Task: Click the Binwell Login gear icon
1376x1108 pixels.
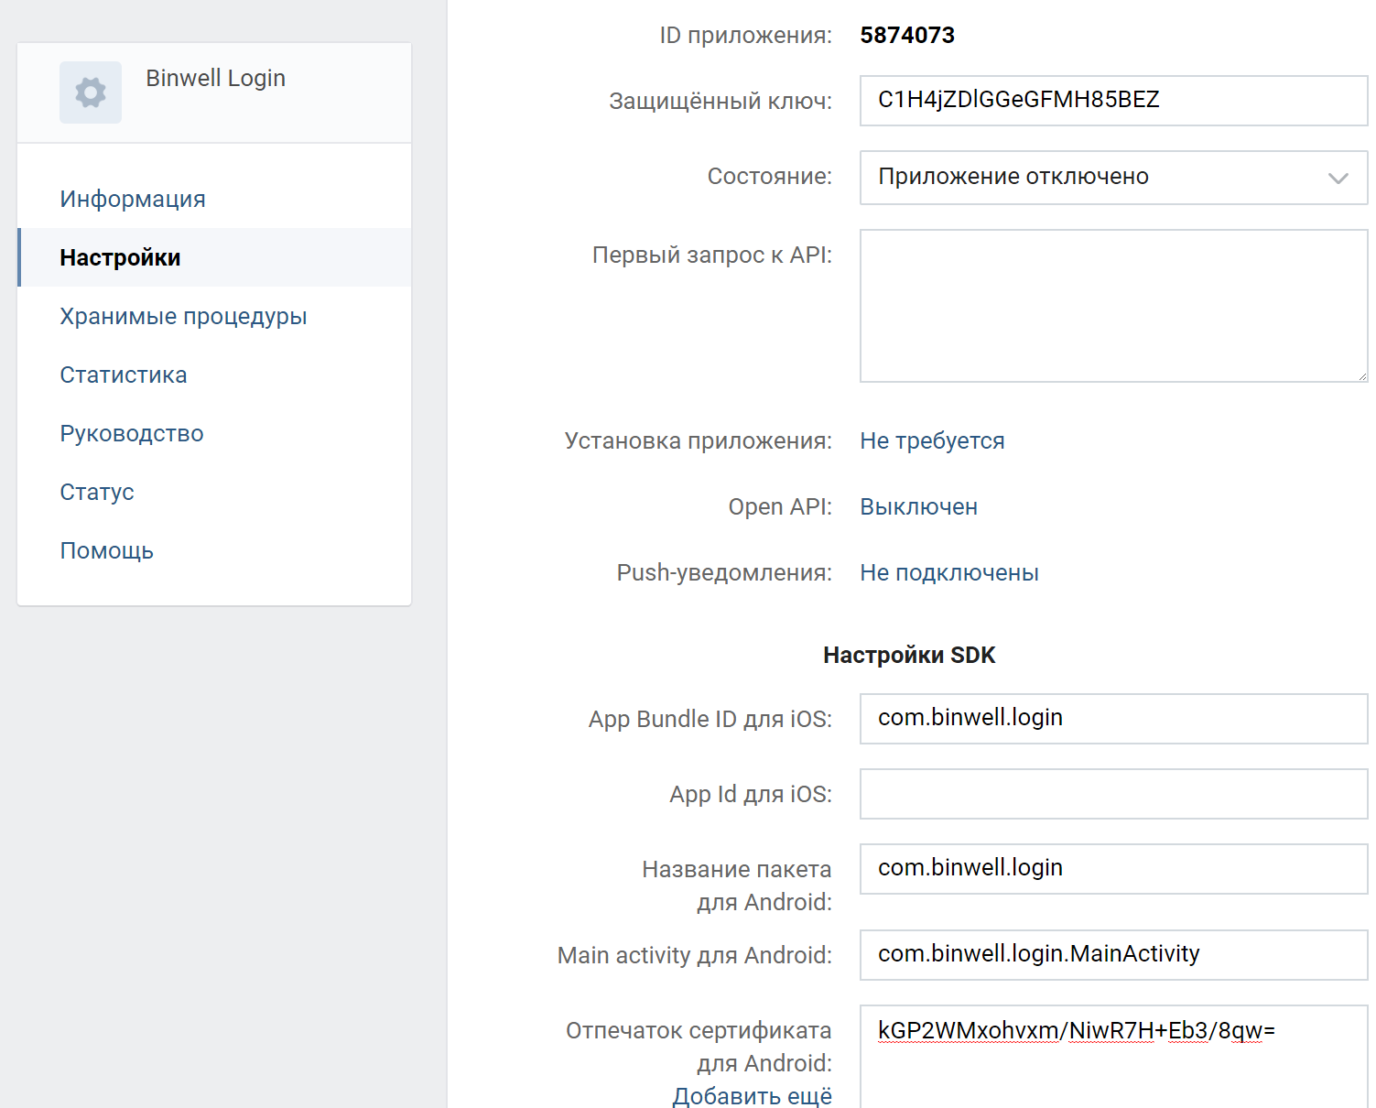Action: coord(90,92)
